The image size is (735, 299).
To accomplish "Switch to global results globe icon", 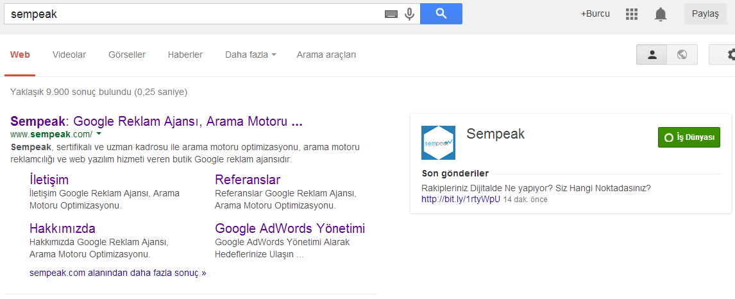I will tap(682, 55).
